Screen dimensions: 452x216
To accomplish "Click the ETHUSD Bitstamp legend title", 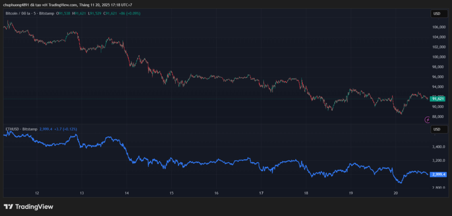I will click(21, 129).
